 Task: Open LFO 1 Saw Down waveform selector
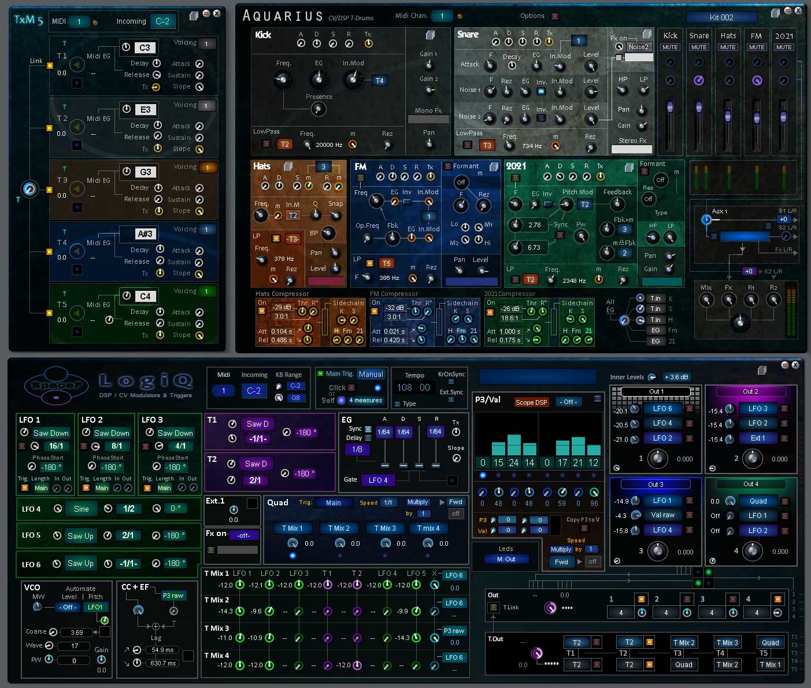(51, 433)
